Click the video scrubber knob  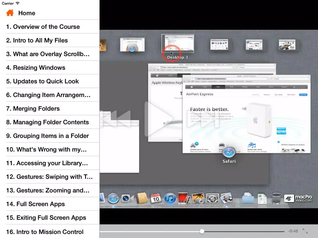tap(202, 231)
